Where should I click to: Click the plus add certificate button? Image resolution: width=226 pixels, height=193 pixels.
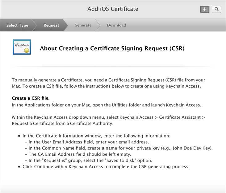pos(204,9)
